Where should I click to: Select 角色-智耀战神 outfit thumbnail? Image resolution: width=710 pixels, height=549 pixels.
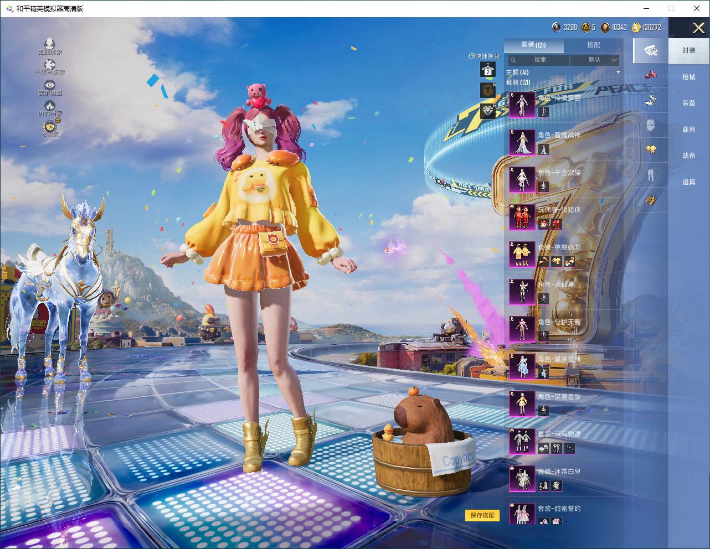pos(522,142)
